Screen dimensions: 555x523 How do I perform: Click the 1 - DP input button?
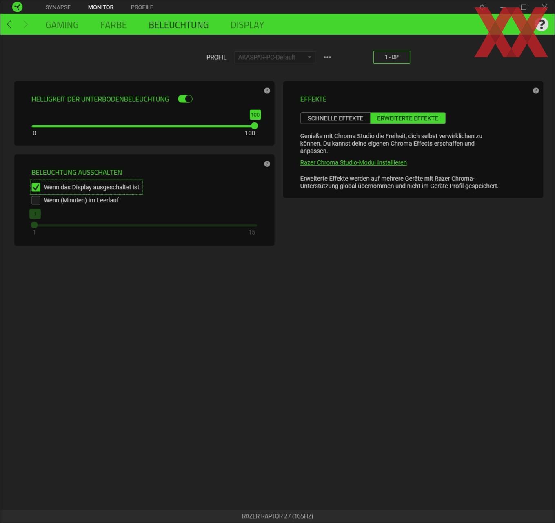click(392, 57)
